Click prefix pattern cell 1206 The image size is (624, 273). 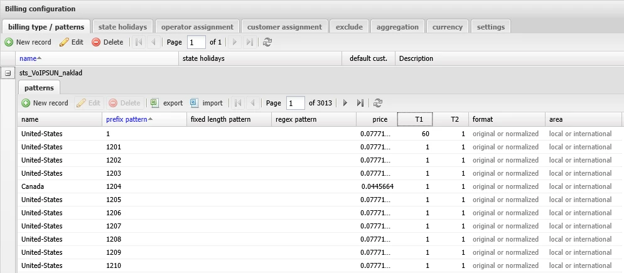click(x=144, y=213)
